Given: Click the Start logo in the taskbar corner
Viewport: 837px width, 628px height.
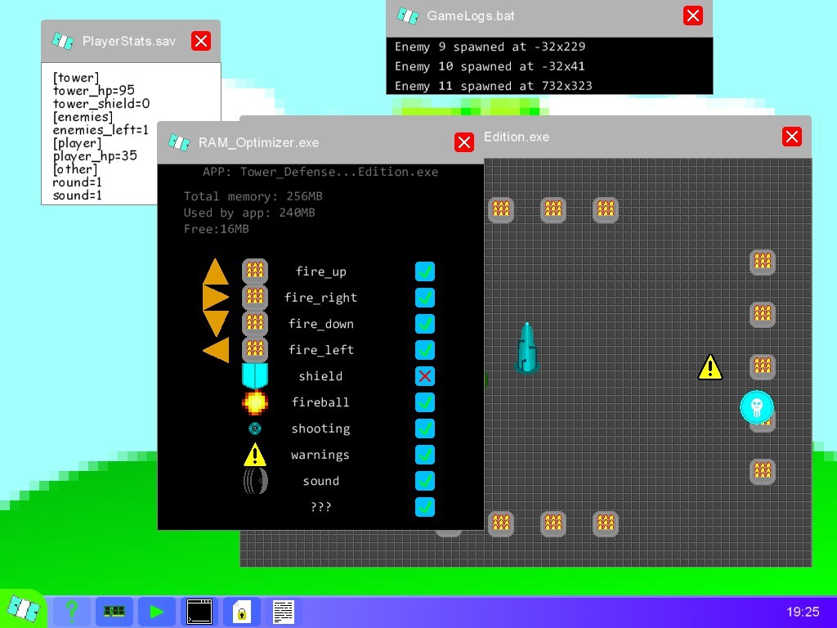Looking at the screenshot, I should coord(25,608).
